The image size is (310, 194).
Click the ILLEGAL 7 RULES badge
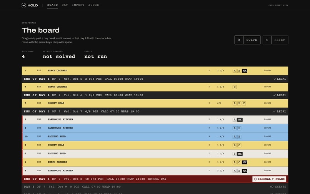(269, 179)
